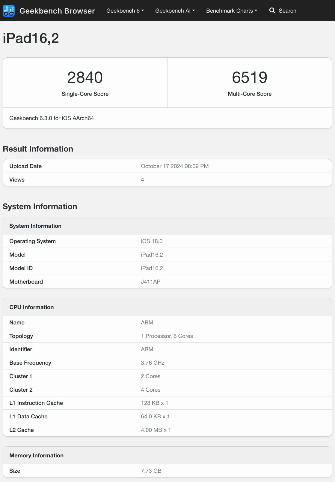Click the upload date October 17 2024

[175, 166]
